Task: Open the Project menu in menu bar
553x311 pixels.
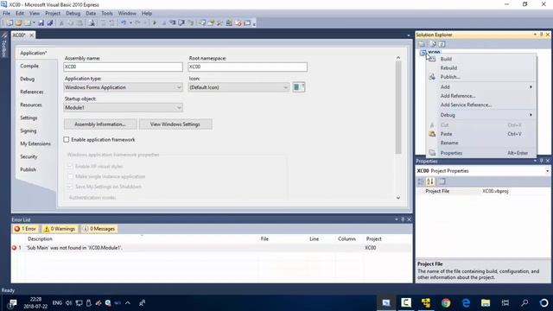Action: point(53,13)
